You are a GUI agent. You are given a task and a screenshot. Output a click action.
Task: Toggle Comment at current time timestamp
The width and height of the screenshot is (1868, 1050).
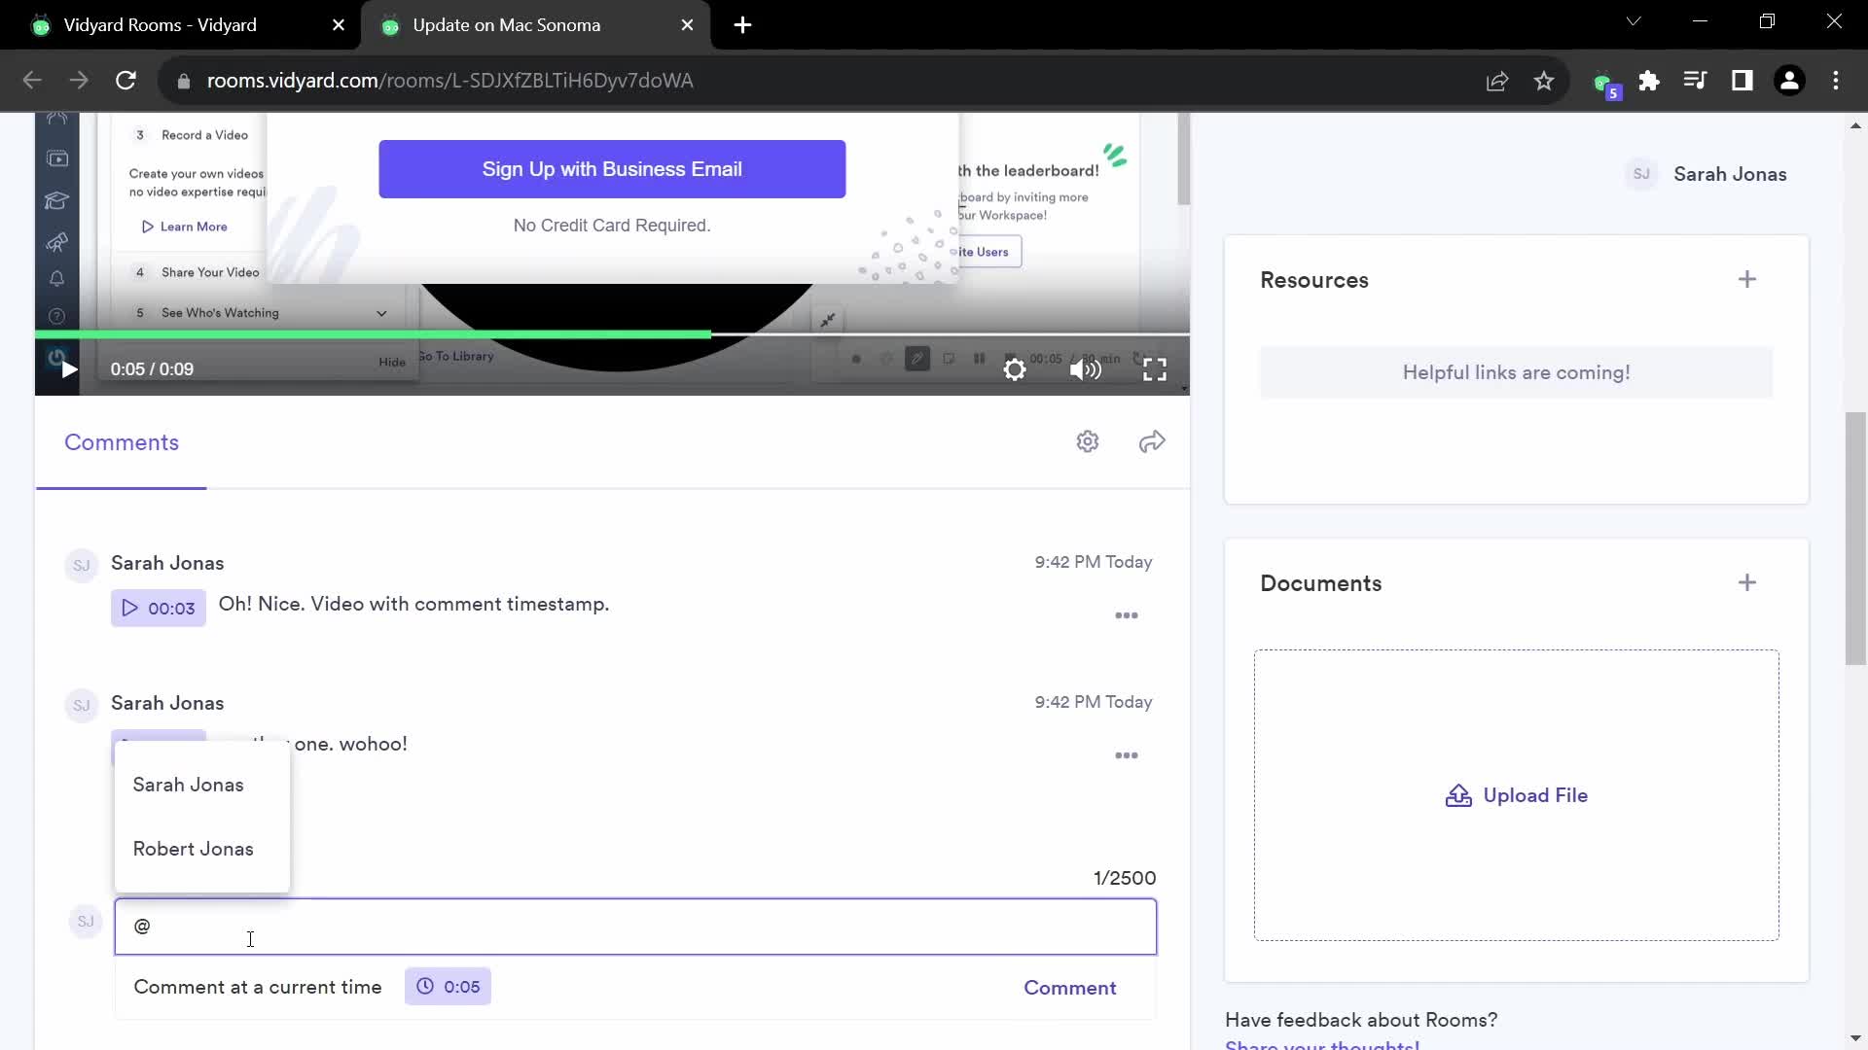pyautogui.click(x=448, y=987)
